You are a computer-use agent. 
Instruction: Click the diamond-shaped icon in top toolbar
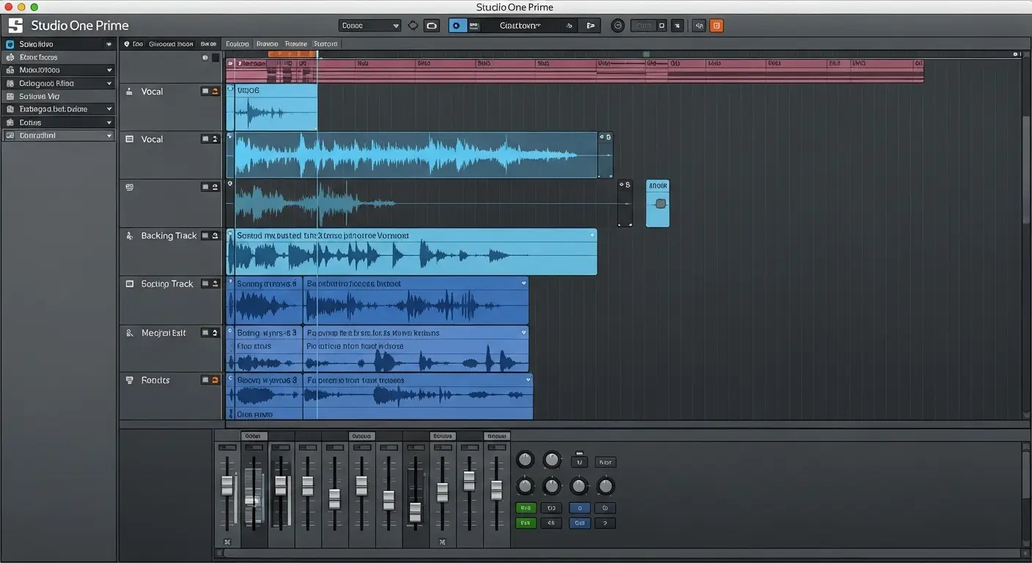pyautogui.click(x=413, y=26)
